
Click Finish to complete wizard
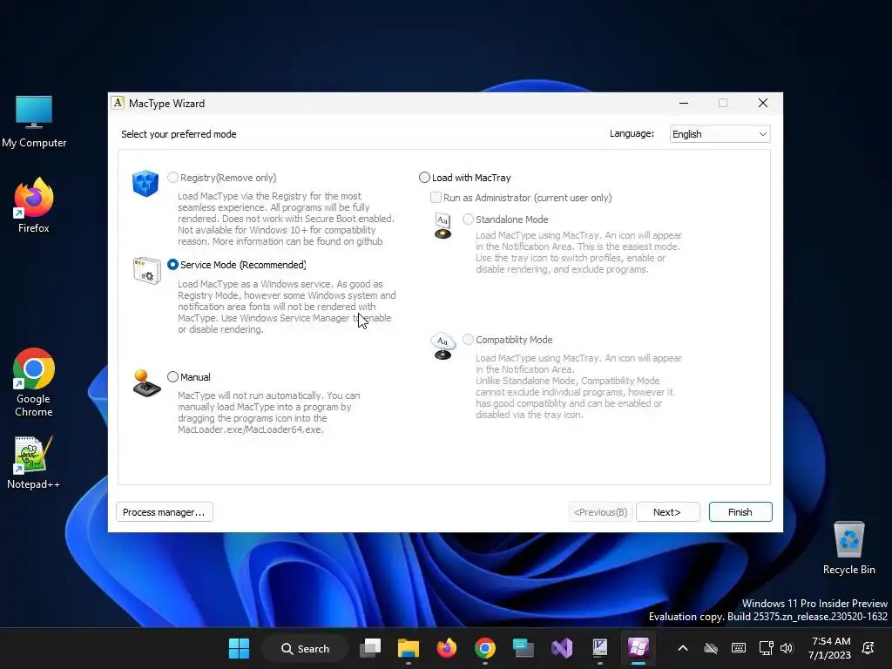740,512
